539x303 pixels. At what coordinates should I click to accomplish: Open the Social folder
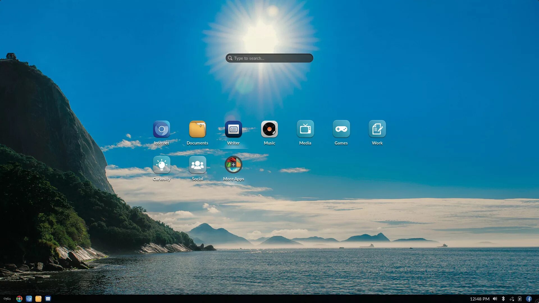[x=197, y=165]
